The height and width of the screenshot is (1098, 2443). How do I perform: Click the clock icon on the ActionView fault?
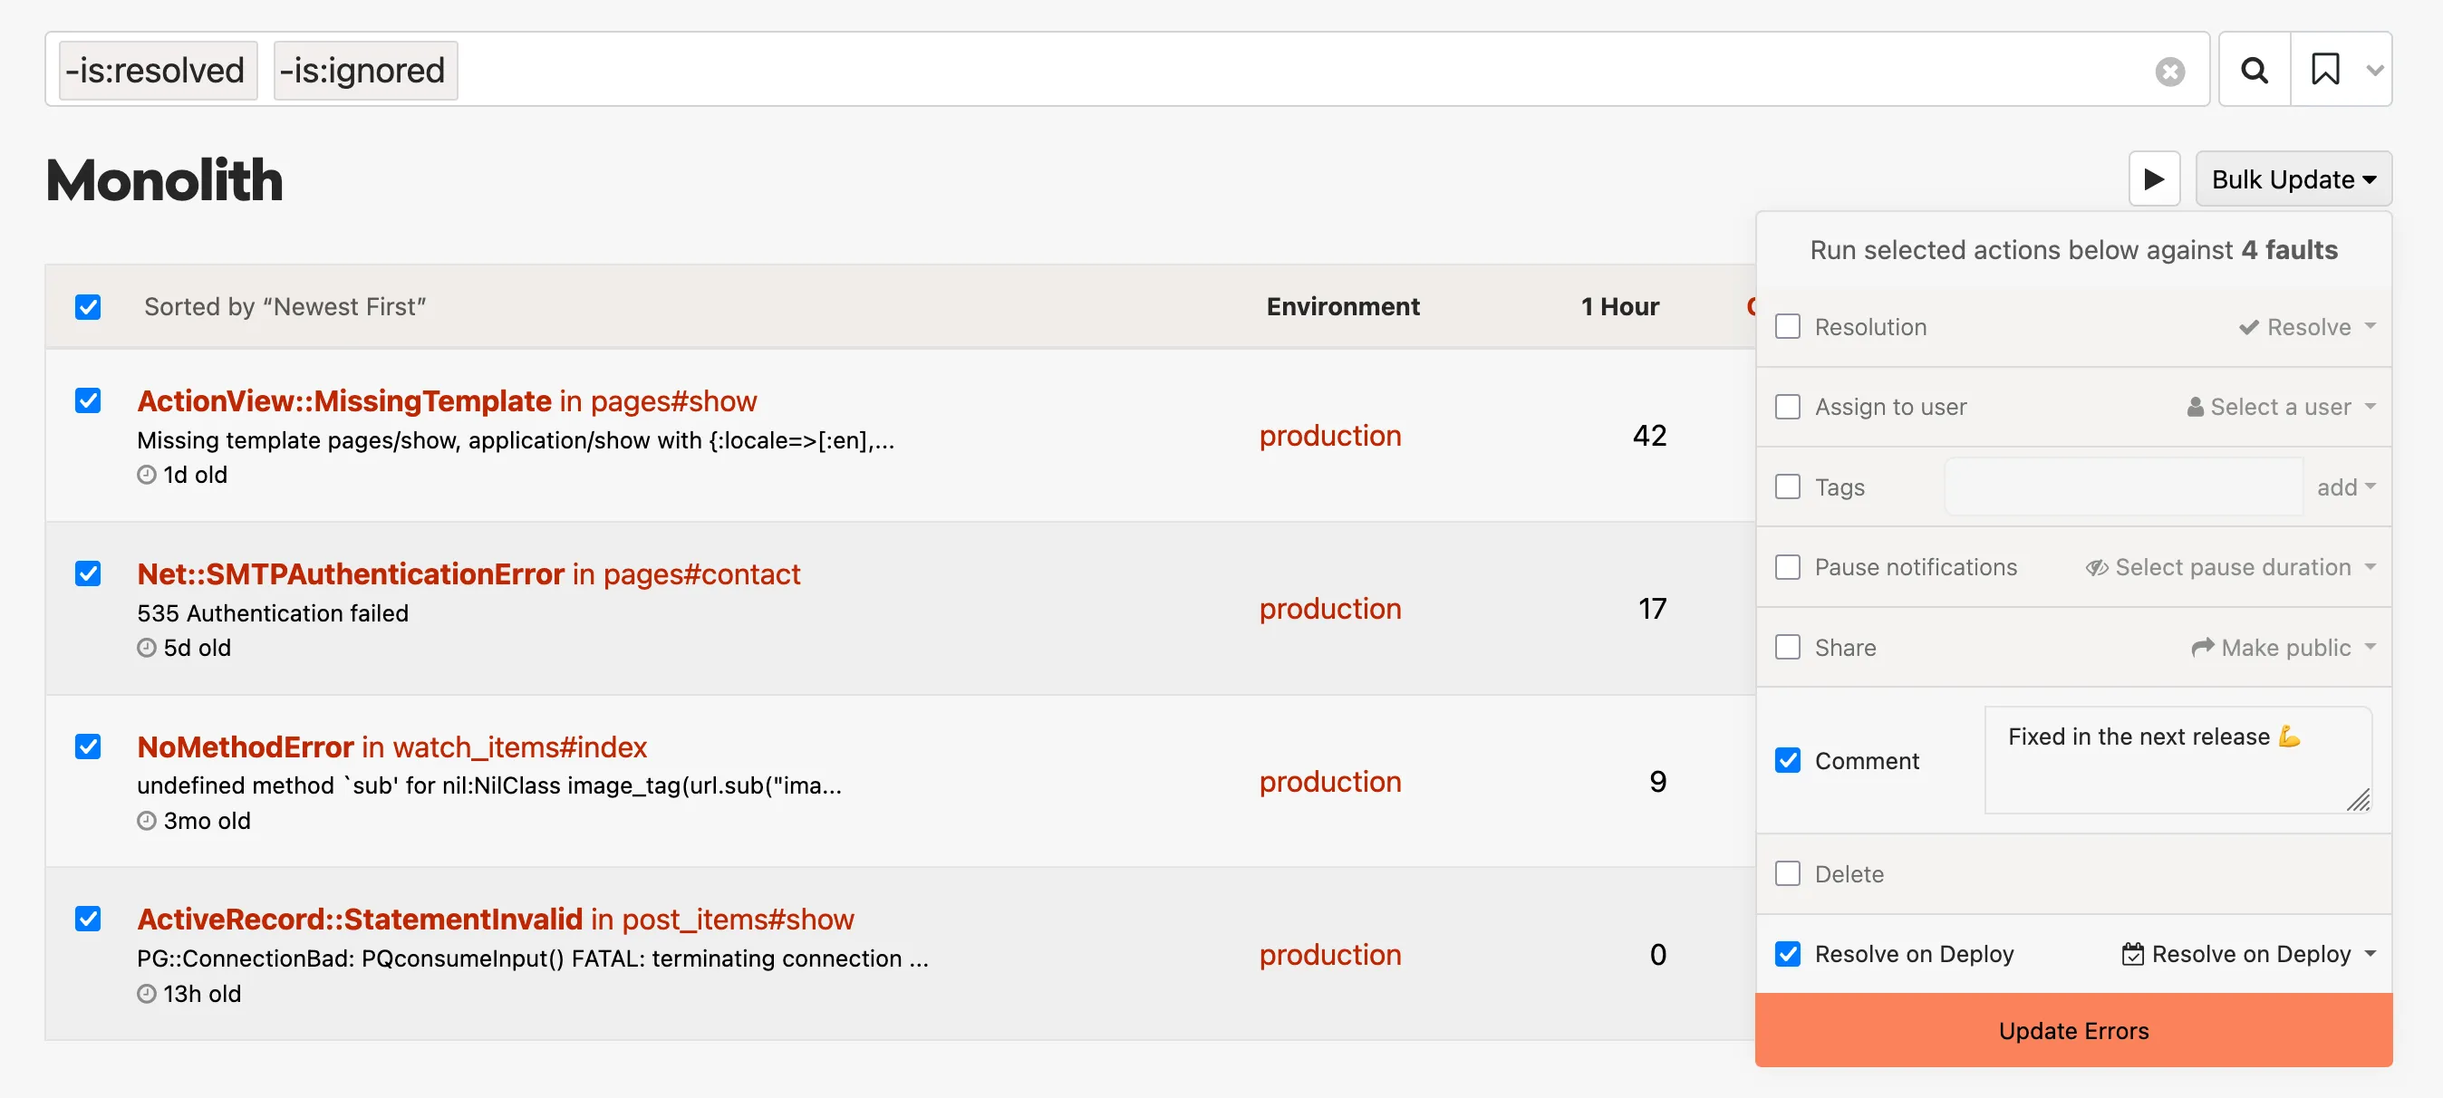pyautogui.click(x=147, y=475)
